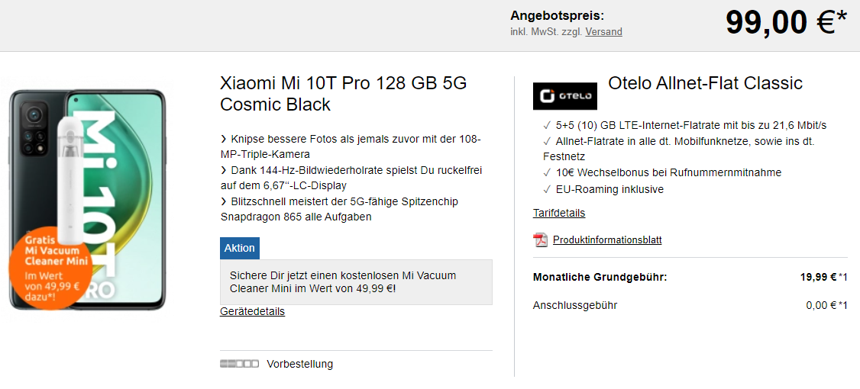
Task: Click the chevron before the 144-Hz bullet
Action: 223,170
